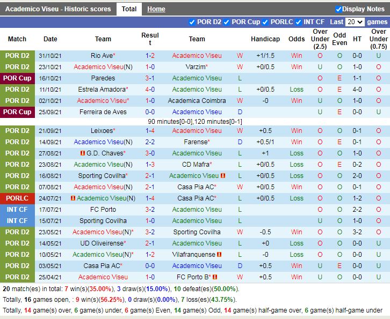Click the 4-0 result of Estrela Amadora match
This screenshot has height=319, width=390.
[x=150, y=90]
